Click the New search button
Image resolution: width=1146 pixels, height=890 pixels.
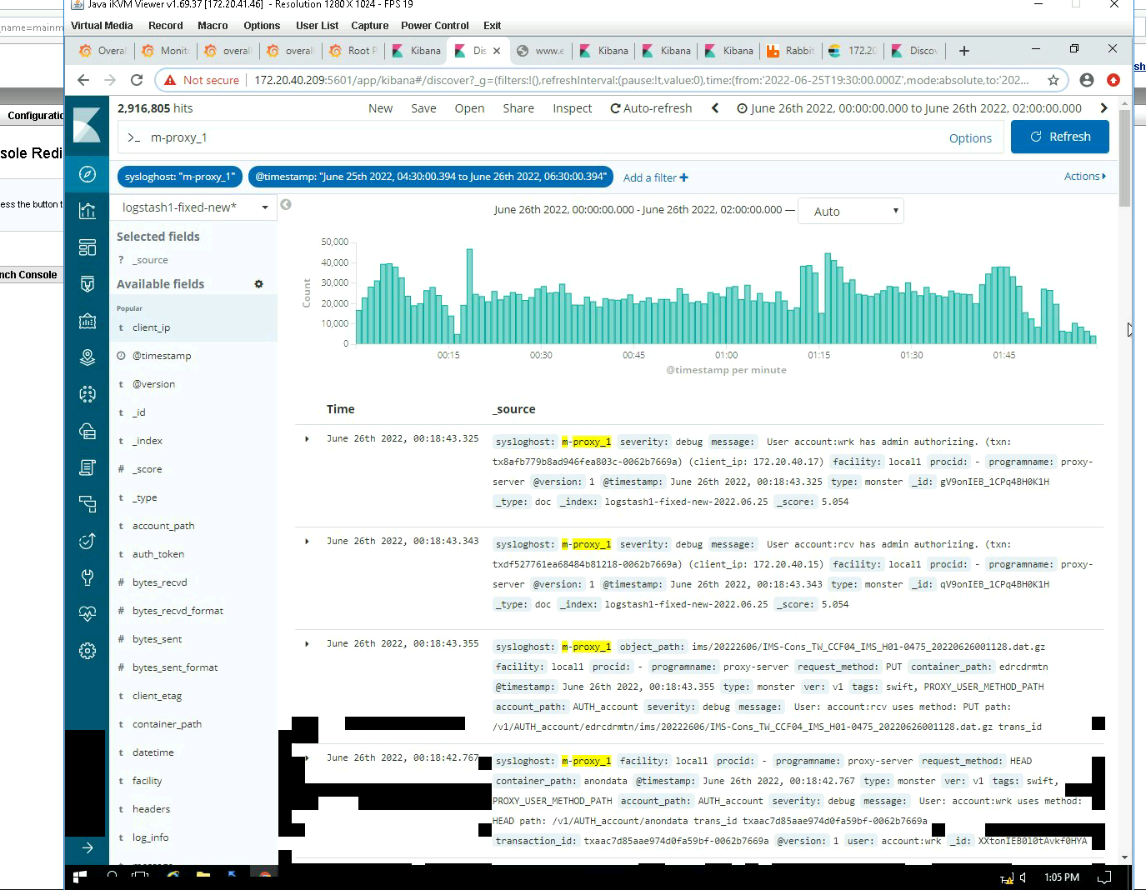pyautogui.click(x=381, y=108)
